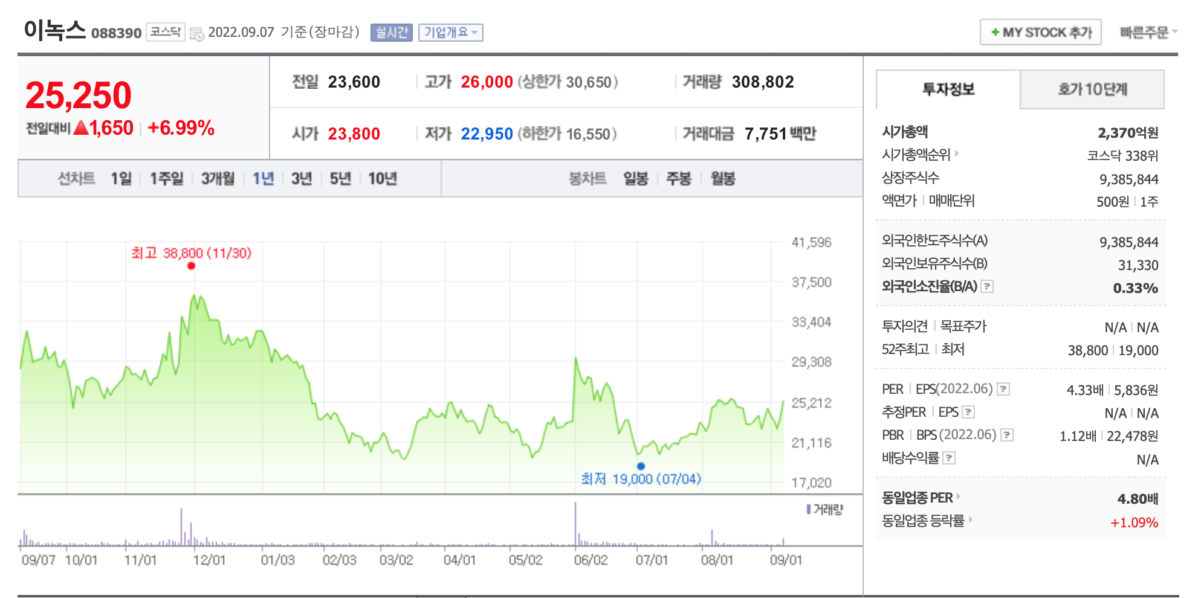
Task: Click the 코스닥 market badge
Action: click(x=165, y=32)
